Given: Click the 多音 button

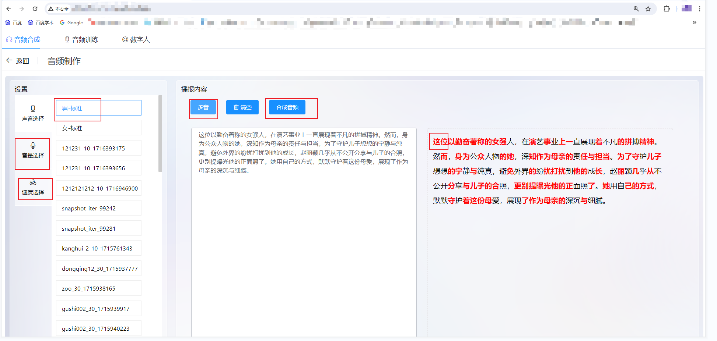Looking at the screenshot, I should [203, 107].
